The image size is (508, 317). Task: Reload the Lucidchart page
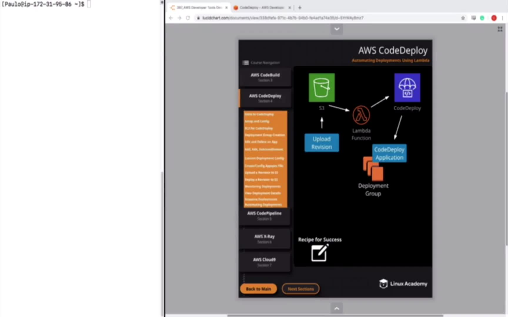click(x=188, y=18)
